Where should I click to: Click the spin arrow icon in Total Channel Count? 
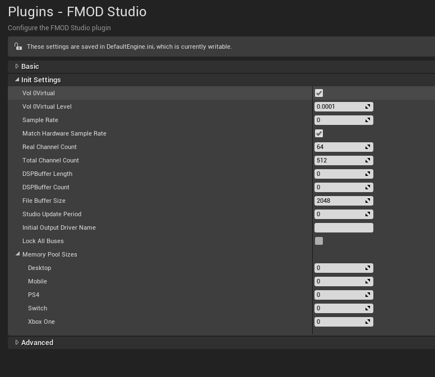pos(368,160)
